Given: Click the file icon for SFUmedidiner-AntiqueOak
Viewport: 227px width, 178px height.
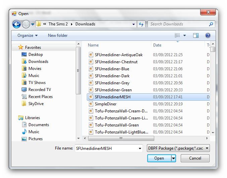Looking at the screenshot, I should tap(91, 55).
